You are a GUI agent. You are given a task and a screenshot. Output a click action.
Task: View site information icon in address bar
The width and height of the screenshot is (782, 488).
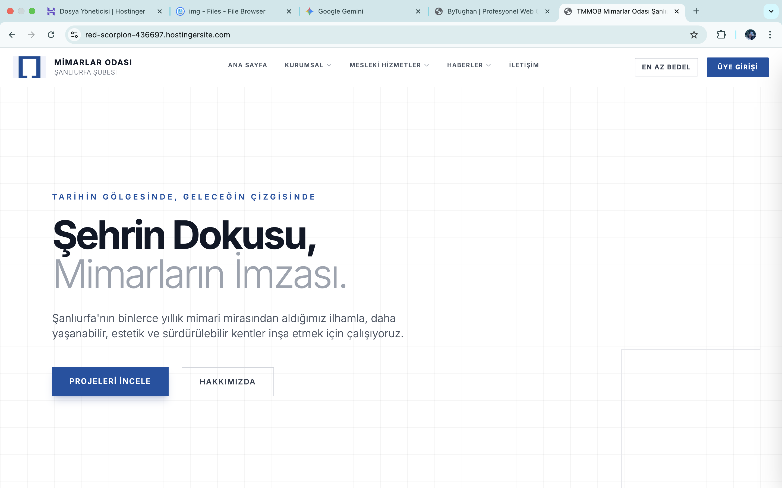75,34
